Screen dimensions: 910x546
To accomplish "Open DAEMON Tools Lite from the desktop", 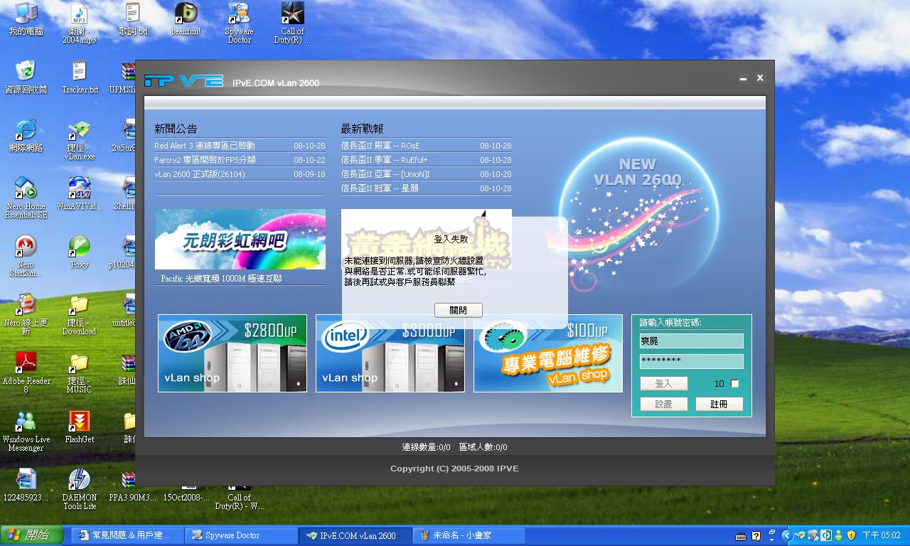I will (79, 478).
